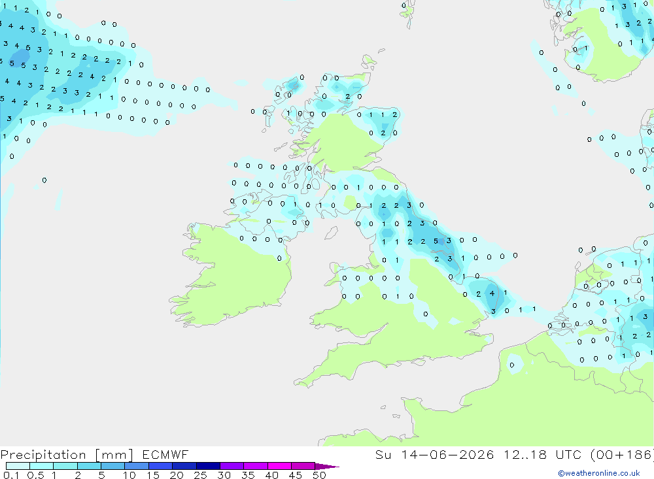The height and width of the screenshot is (479, 654).
Task: Click the 0.1–0.5 mm palest legend swatch
Action: point(18,466)
